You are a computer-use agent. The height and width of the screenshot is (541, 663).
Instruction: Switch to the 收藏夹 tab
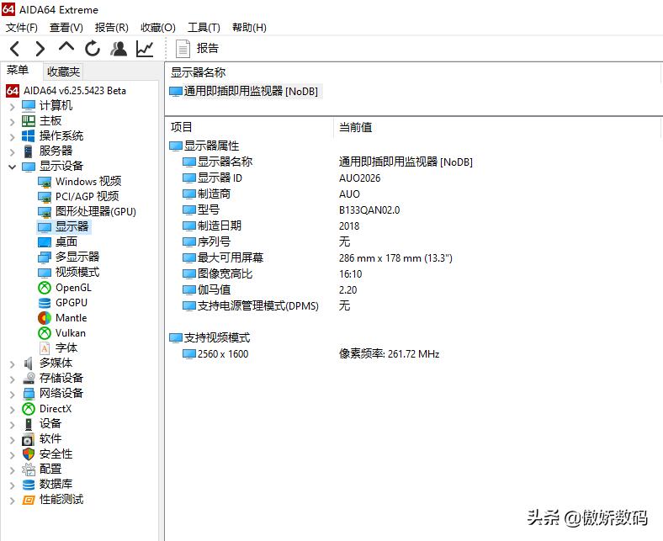tap(63, 72)
